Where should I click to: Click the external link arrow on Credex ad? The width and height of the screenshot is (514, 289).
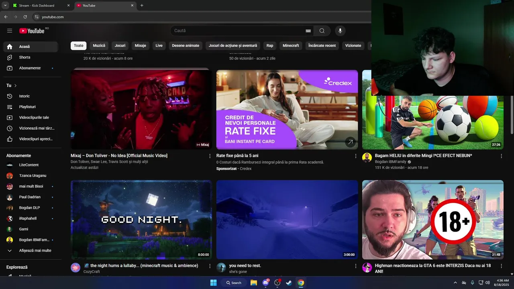350,142
